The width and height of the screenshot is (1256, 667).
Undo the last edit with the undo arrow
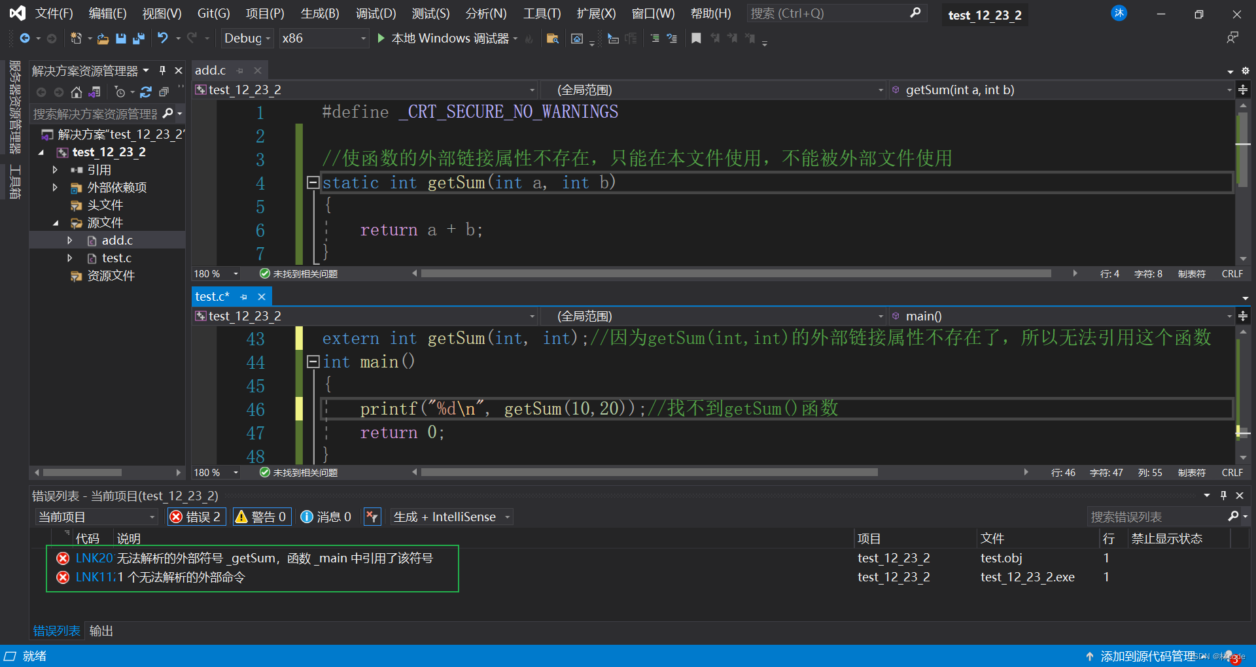click(x=163, y=39)
